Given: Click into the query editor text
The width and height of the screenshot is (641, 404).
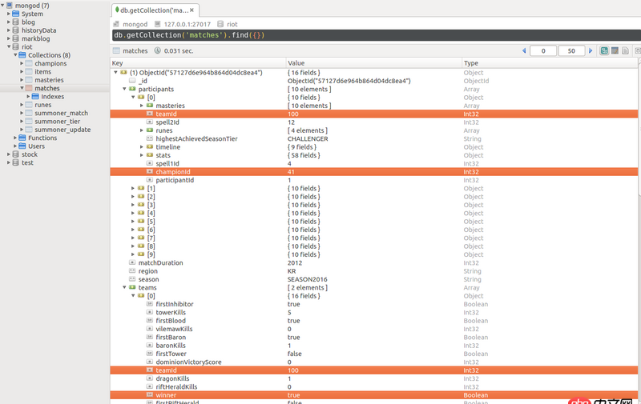Looking at the screenshot, I should click(189, 35).
